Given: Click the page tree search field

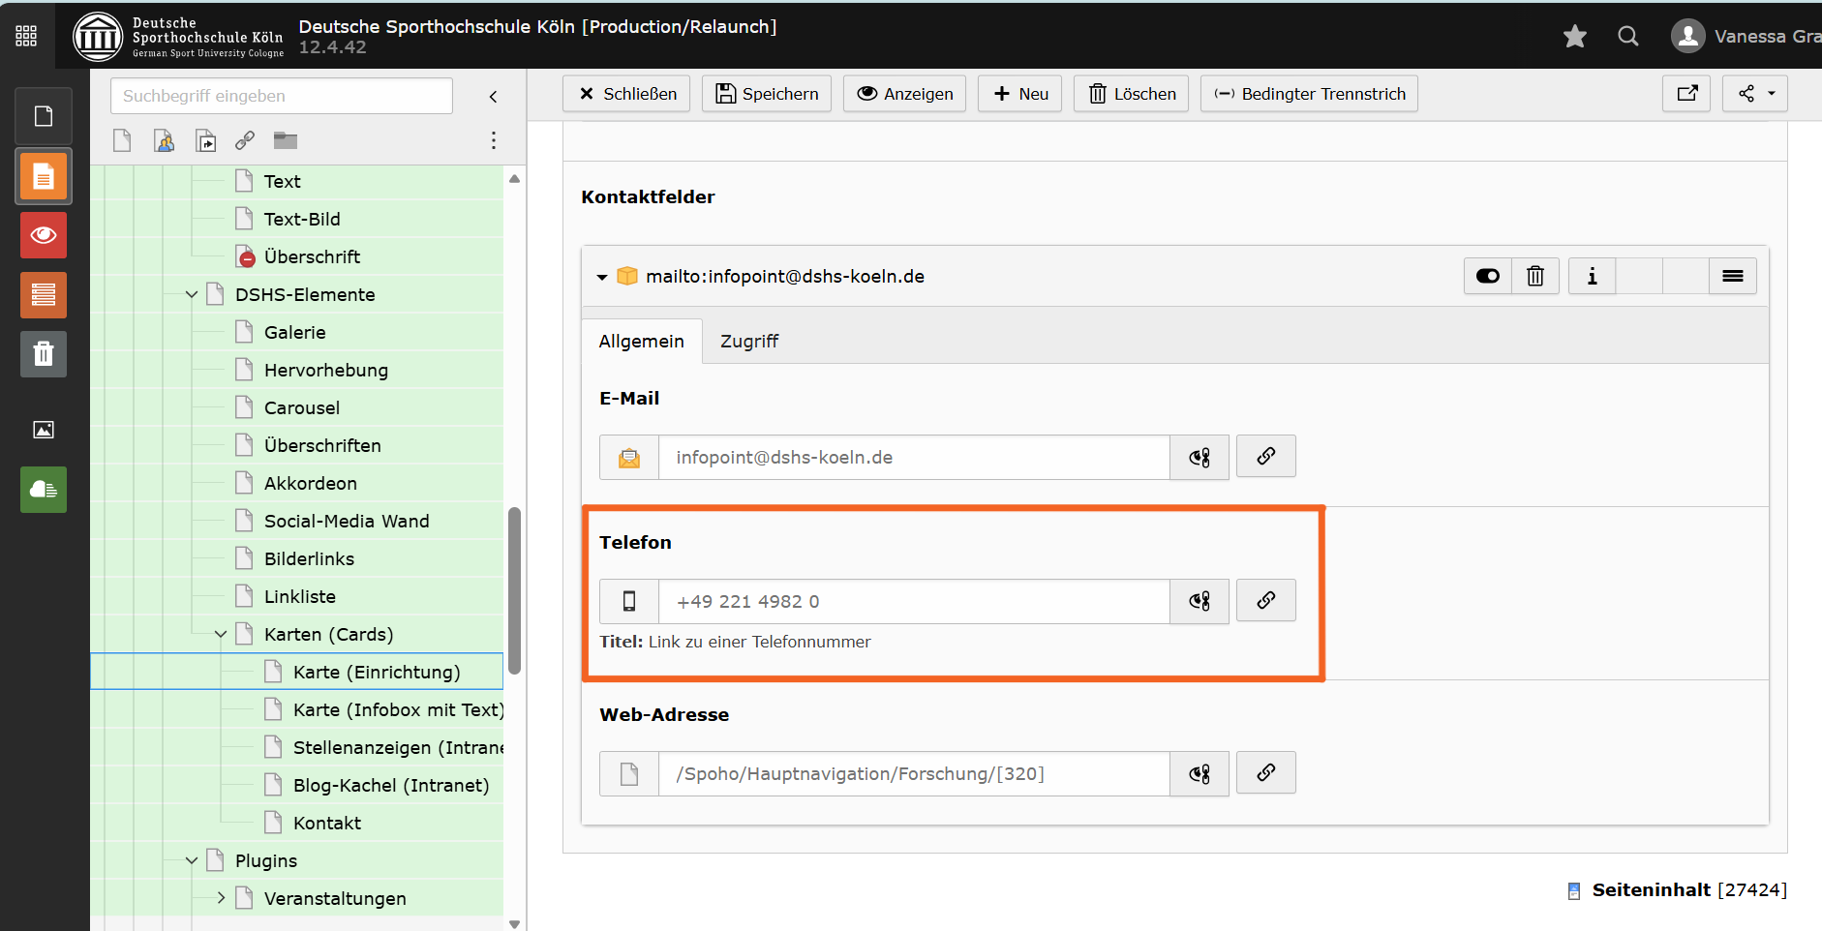Looking at the screenshot, I should (281, 96).
